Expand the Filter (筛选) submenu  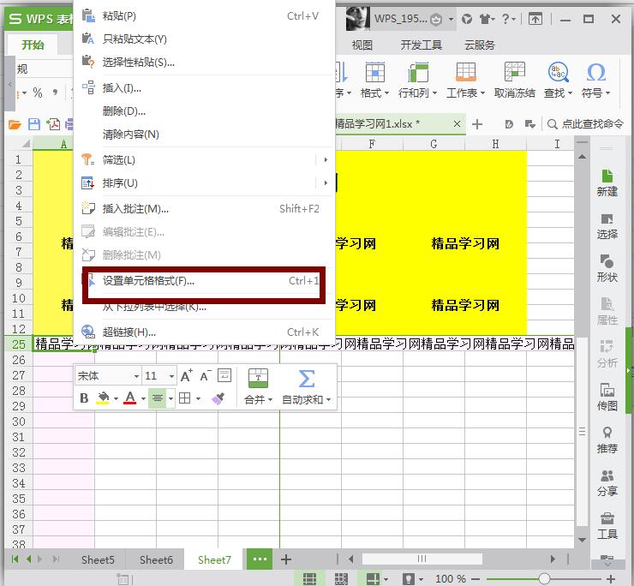click(x=204, y=159)
